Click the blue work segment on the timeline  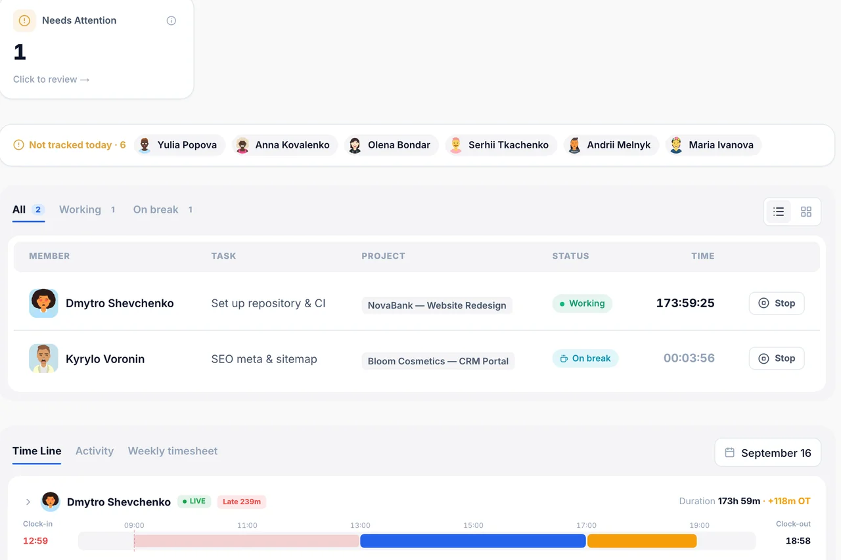(472, 541)
